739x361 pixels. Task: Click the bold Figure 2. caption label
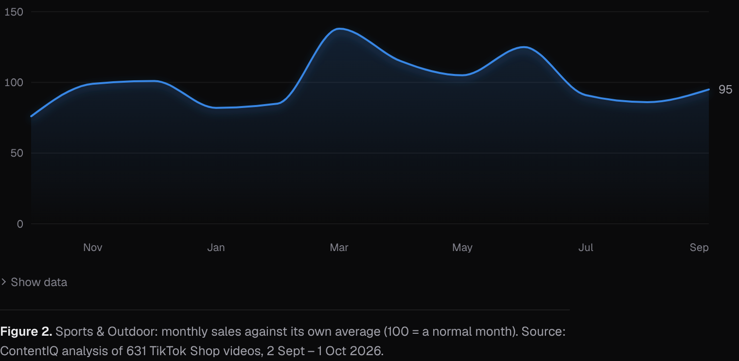pyautogui.click(x=26, y=332)
